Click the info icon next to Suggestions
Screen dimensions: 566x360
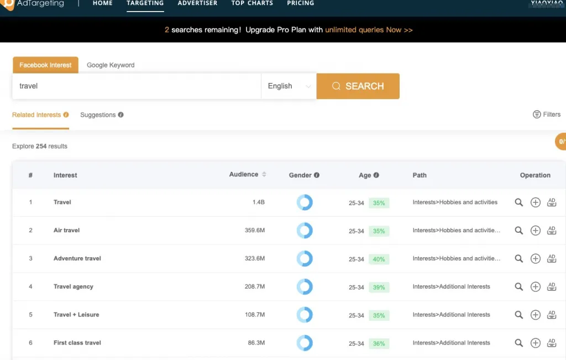[x=120, y=115]
